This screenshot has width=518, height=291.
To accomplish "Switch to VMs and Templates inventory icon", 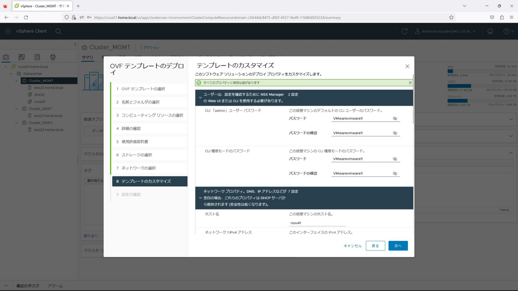I will pyautogui.click(x=22, y=57).
